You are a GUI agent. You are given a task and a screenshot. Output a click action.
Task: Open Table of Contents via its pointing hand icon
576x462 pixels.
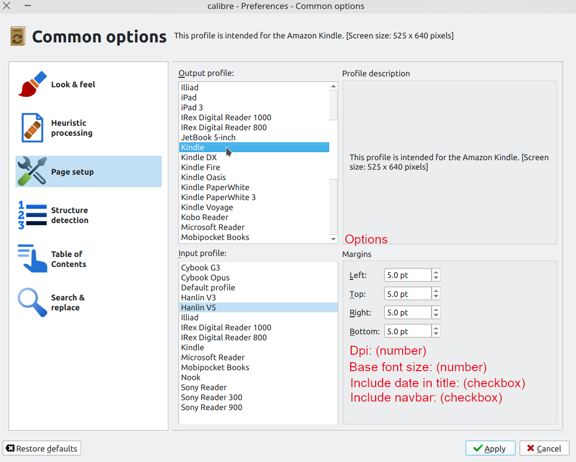[x=32, y=258]
